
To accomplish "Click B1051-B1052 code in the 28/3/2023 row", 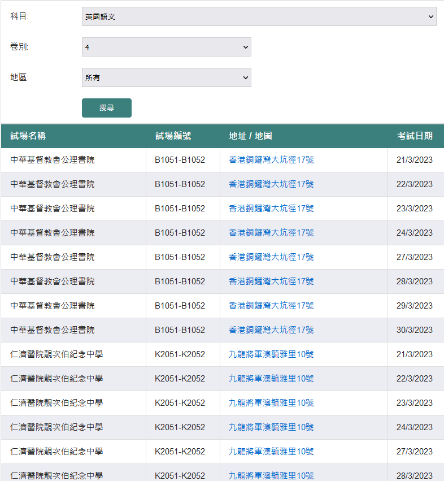I will pos(180,281).
